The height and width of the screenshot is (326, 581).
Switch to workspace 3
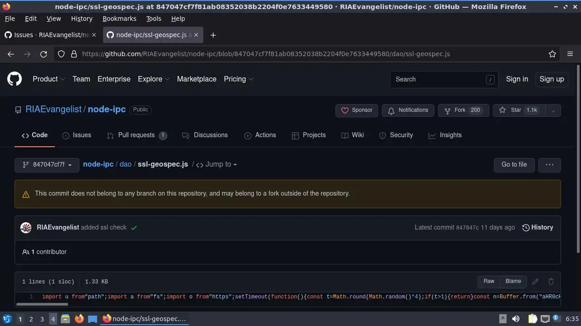[42, 319]
